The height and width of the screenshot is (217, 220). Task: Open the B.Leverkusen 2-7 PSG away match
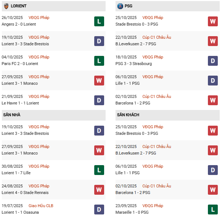tap(135, 153)
